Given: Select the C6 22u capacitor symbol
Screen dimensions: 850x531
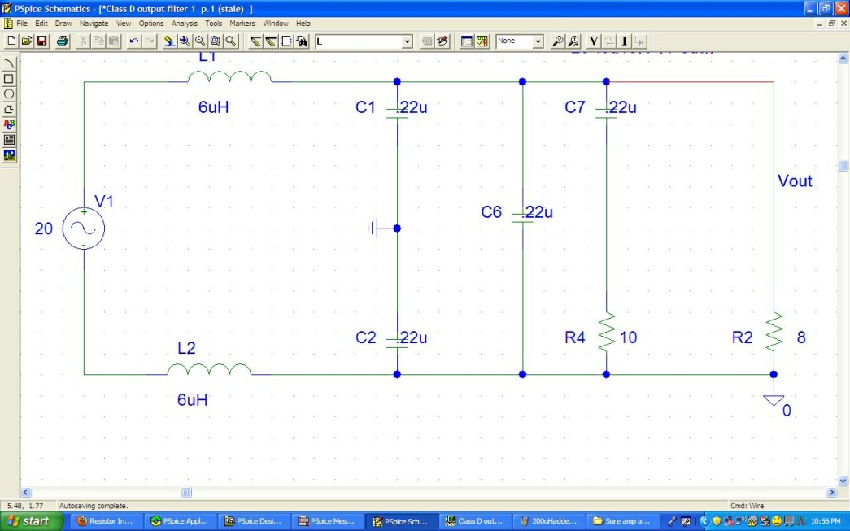Looking at the screenshot, I should (x=522, y=217).
